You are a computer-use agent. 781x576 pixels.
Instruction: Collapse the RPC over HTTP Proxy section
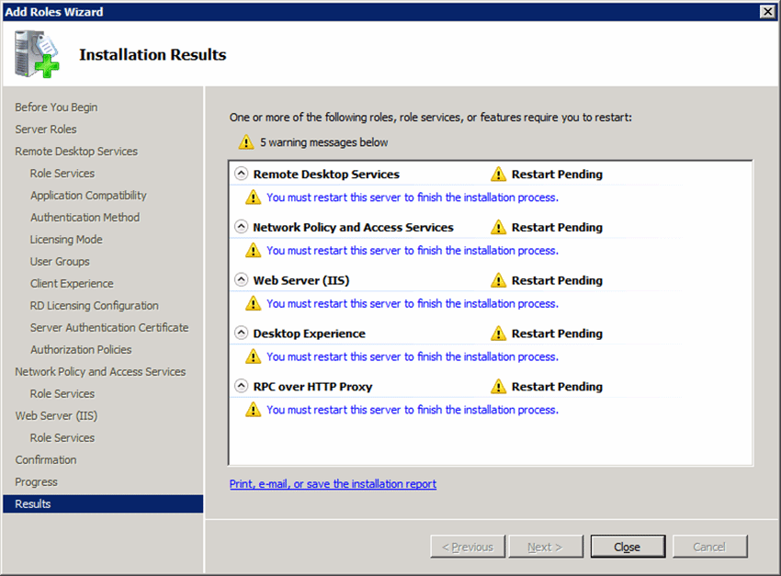(x=242, y=388)
